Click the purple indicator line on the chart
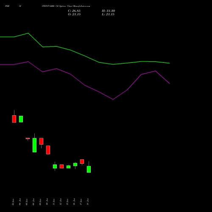The height and width of the screenshot is (212, 212). [x=85, y=85]
